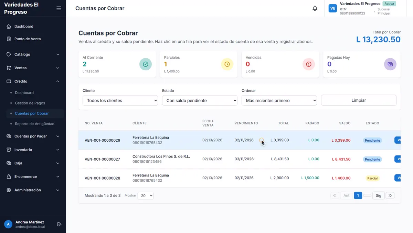Open the Ordenar sort dropdown

(x=279, y=100)
